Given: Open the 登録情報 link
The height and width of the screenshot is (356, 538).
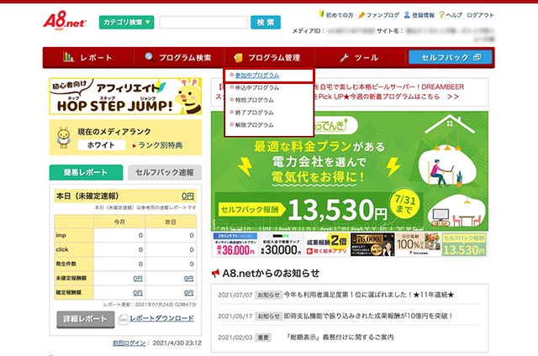Looking at the screenshot, I should point(423,15).
